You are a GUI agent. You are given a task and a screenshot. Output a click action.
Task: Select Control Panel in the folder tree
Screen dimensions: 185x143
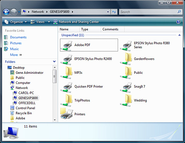point(25,108)
